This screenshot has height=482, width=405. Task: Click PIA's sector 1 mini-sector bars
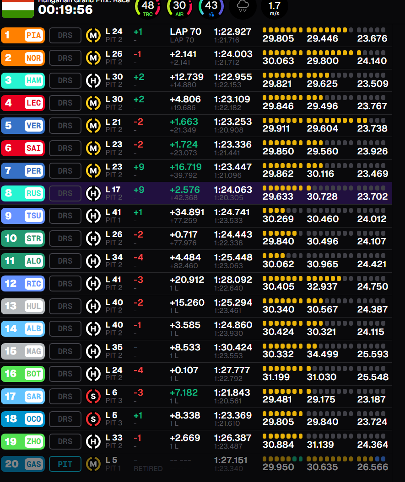pos(282,30)
